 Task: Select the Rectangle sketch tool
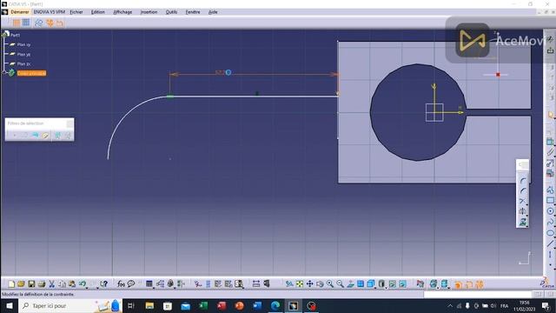point(550,201)
